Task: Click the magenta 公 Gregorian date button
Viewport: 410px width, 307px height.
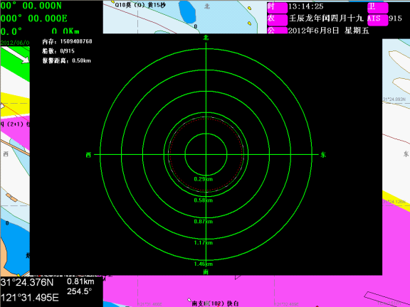Action: [x=277, y=31]
